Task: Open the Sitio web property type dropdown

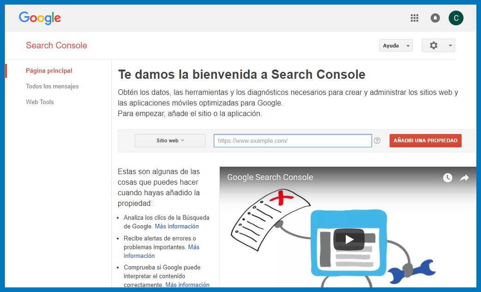Action: click(x=170, y=140)
